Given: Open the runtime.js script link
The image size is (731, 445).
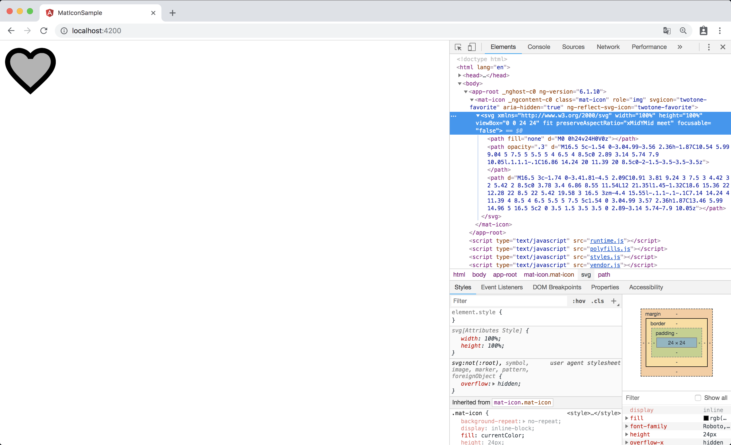Looking at the screenshot, I should click(607, 241).
